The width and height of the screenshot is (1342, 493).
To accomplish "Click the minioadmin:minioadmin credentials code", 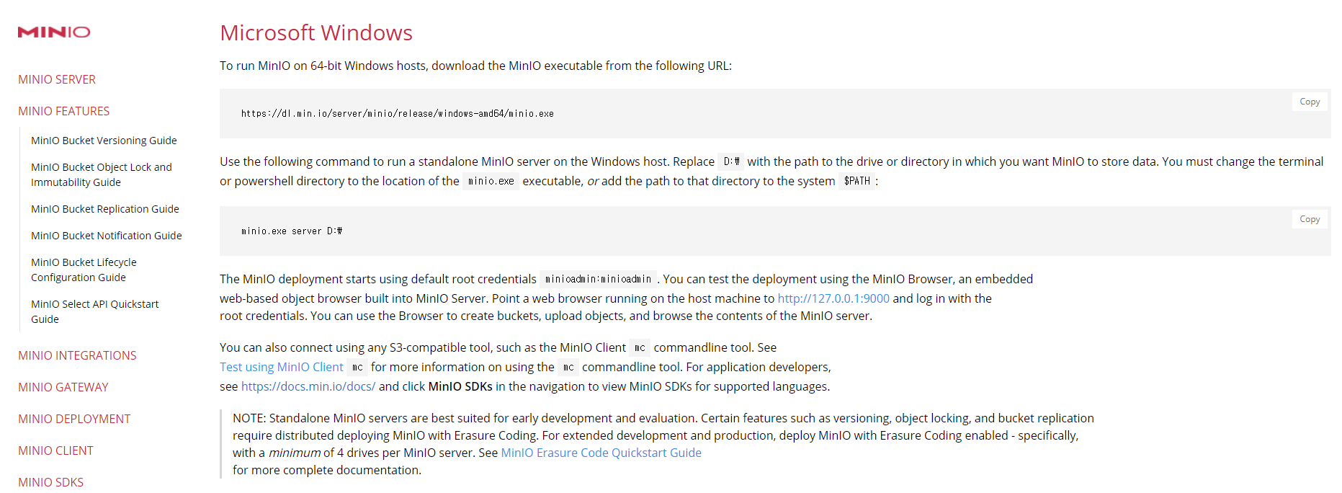I will tap(598, 279).
